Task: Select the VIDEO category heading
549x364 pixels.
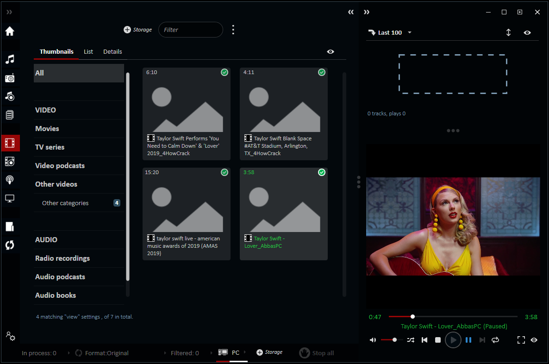Action: point(79,110)
